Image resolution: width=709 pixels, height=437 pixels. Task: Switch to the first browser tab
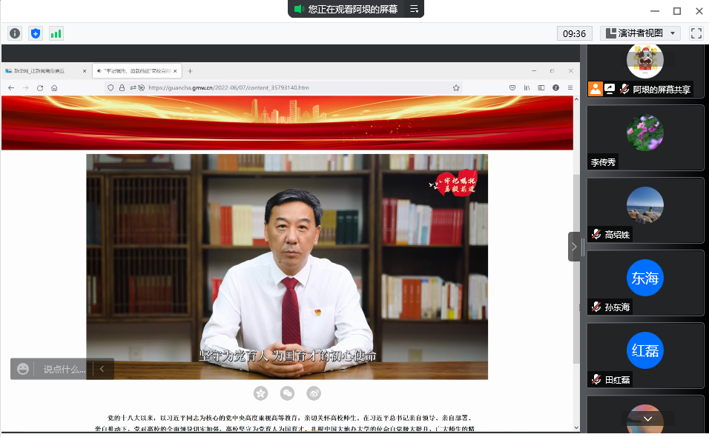[45, 71]
